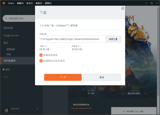The width and height of the screenshot is (160, 115).
Task: Uncheck the create Start menu shortcut checkbox
Action: 41,61
